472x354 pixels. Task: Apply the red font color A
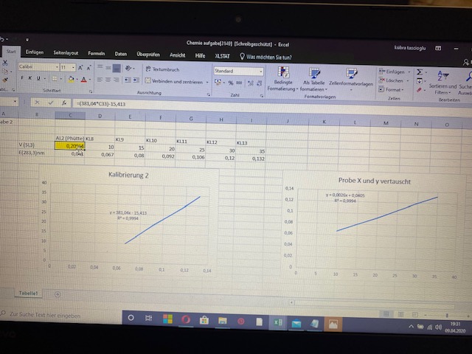[84, 80]
